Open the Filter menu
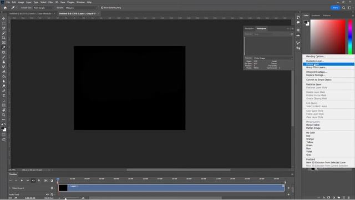 click(50, 2)
